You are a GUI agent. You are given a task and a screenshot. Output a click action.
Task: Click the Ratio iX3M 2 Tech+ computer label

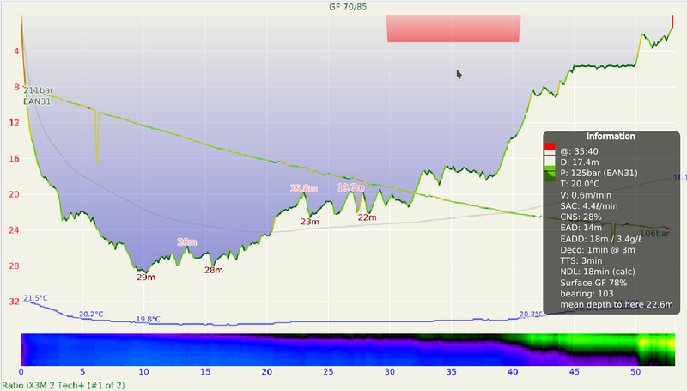point(64,385)
